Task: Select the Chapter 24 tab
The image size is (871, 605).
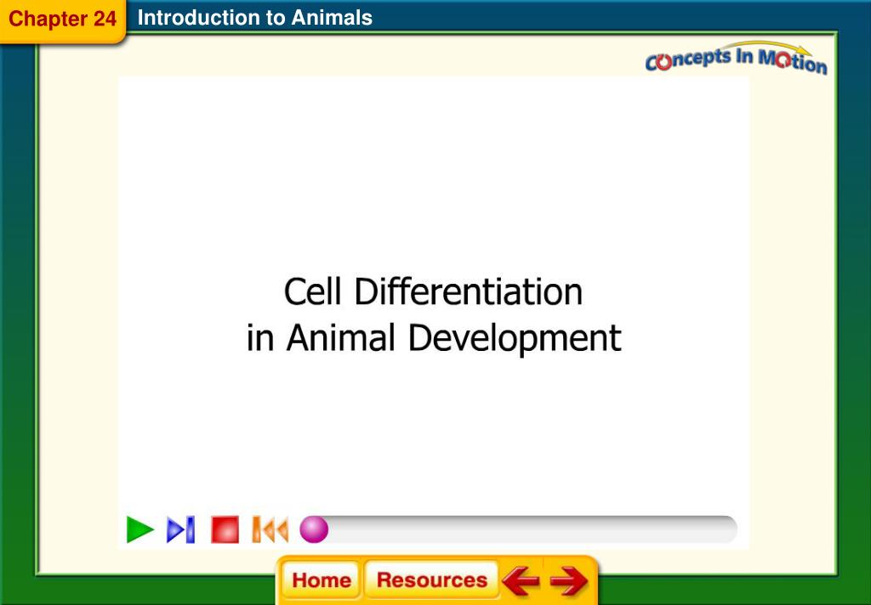Action: point(62,20)
